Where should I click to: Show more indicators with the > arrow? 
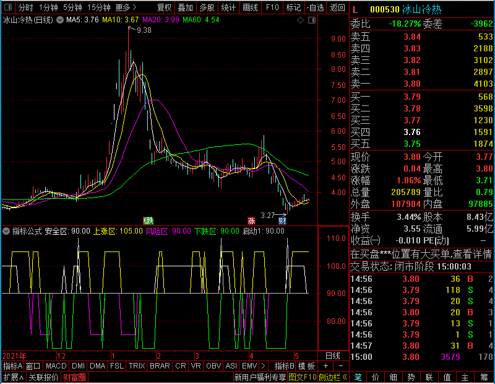click(264, 366)
